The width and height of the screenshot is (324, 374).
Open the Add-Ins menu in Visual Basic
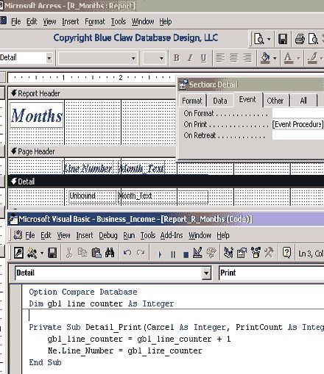pyautogui.click(x=172, y=235)
